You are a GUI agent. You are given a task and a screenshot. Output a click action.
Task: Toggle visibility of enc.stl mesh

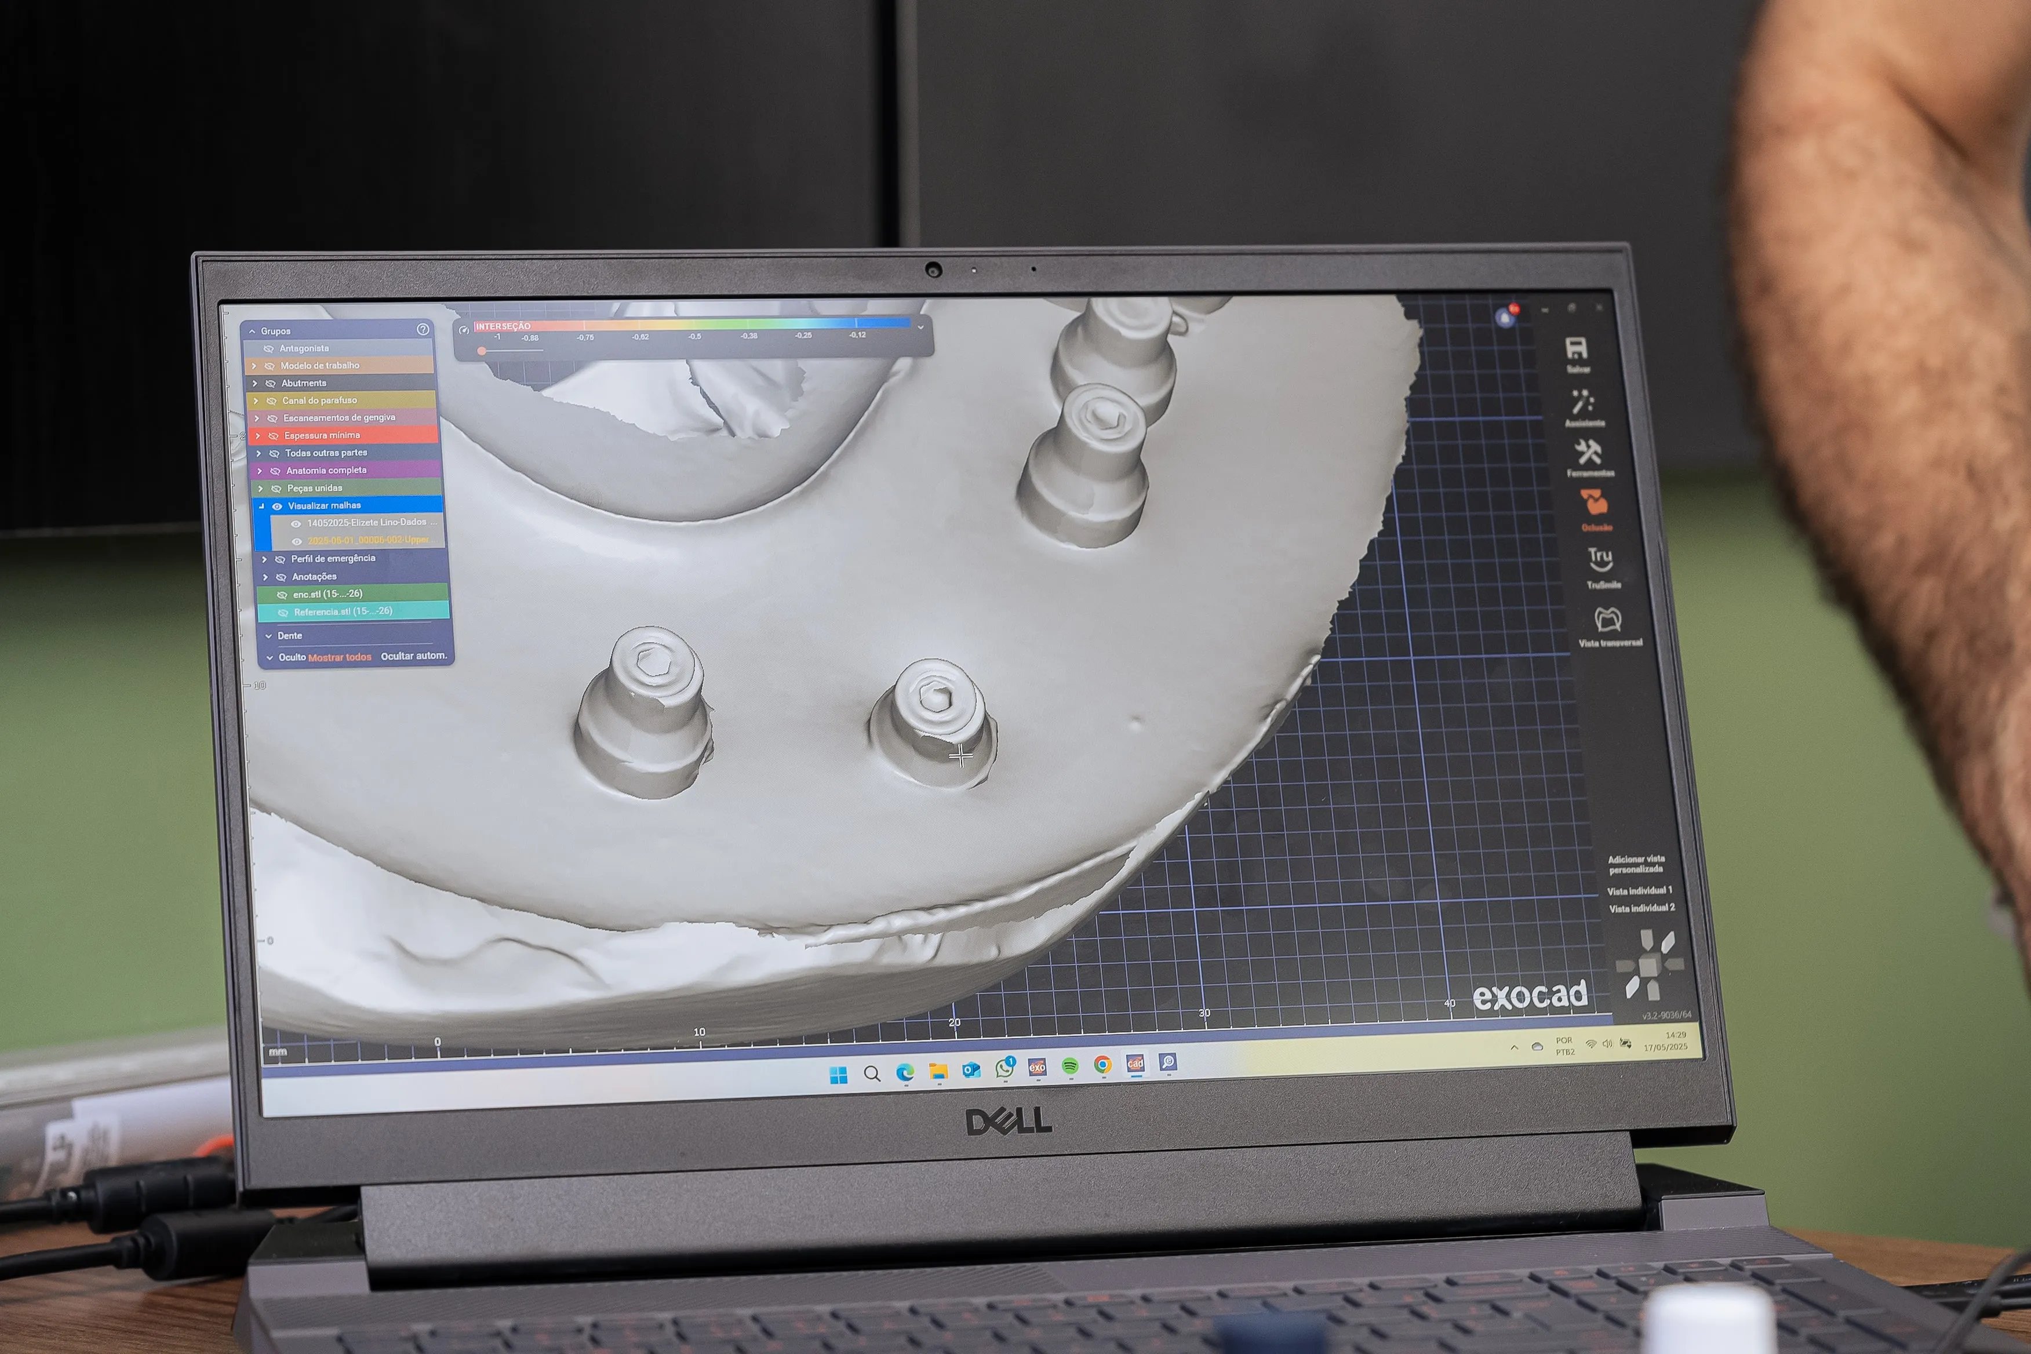coord(282,595)
